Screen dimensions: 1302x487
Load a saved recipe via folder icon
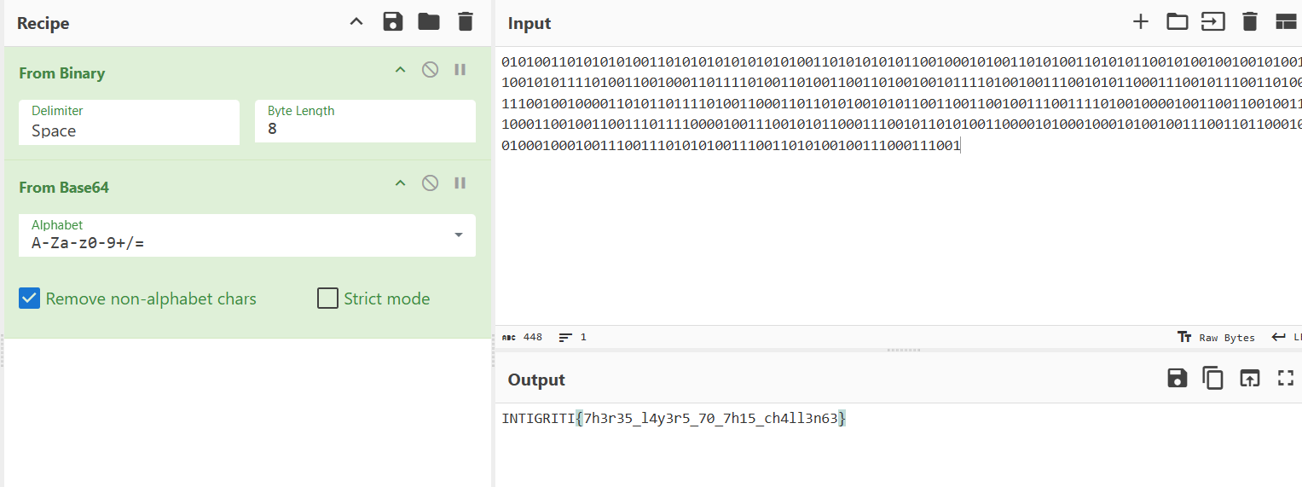point(429,22)
